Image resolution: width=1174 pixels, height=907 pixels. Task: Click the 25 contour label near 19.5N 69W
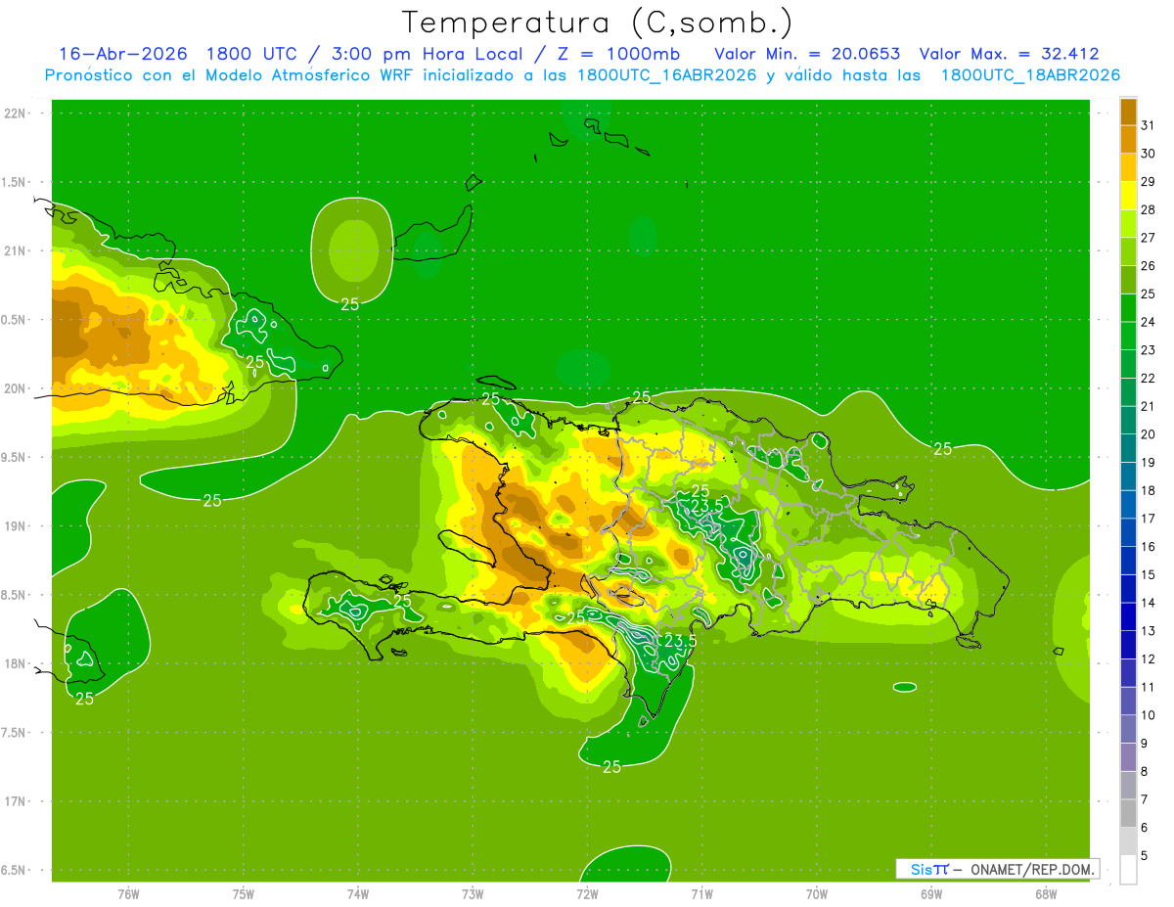coord(942,449)
